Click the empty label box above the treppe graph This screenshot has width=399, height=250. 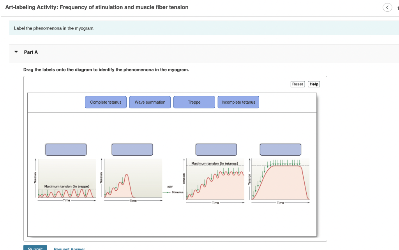(x=66, y=149)
